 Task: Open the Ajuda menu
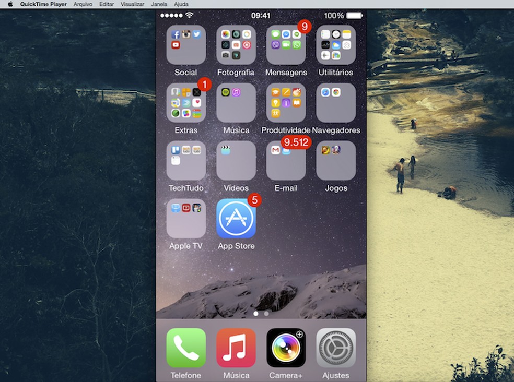point(181,4)
